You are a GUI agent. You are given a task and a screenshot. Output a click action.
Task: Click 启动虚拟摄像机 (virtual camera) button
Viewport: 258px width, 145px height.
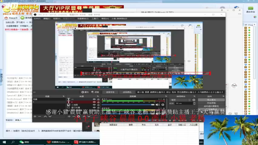(x=211, y=106)
